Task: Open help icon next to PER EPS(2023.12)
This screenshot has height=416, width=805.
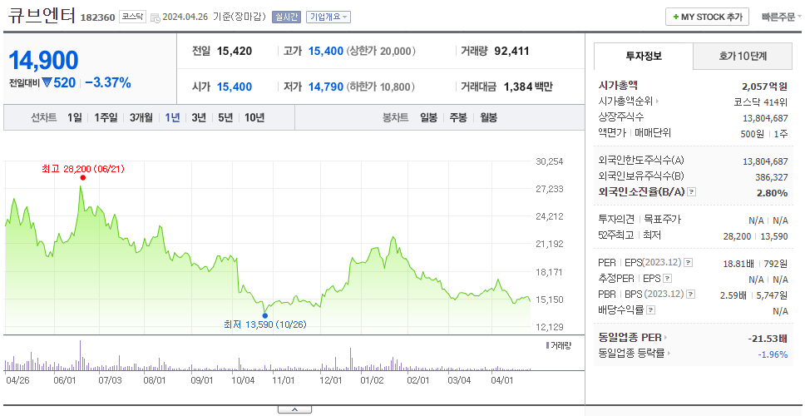Action: click(x=689, y=262)
